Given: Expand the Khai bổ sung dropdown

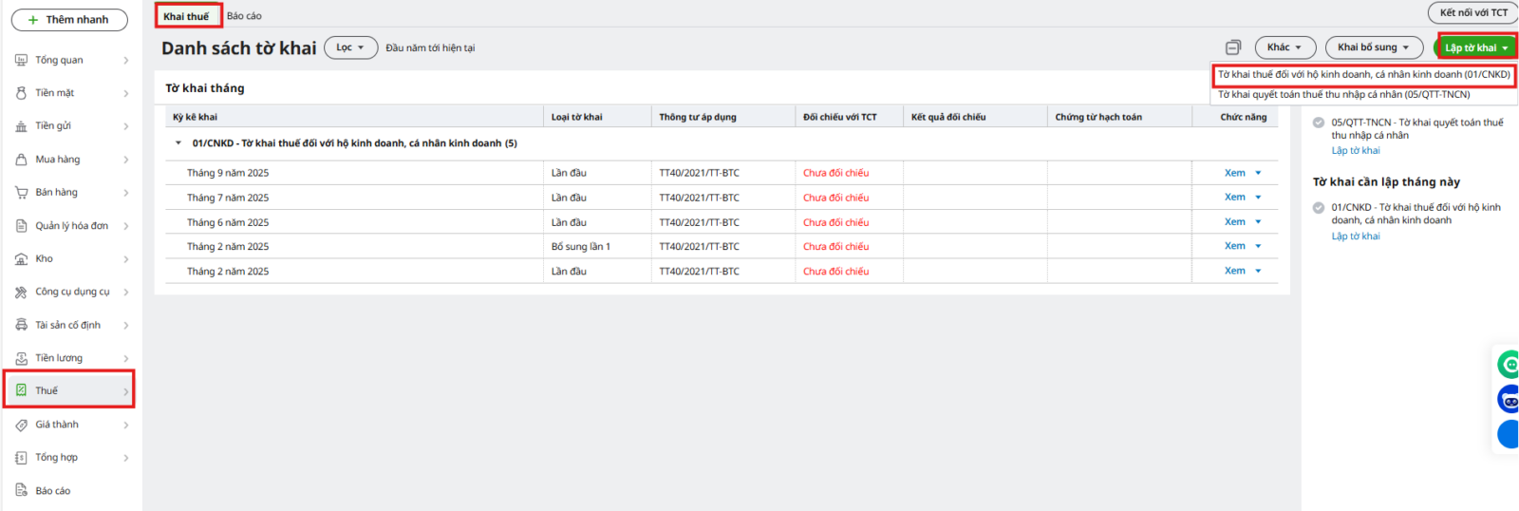Looking at the screenshot, I should pyautogui.click(x=1374, y=47).
